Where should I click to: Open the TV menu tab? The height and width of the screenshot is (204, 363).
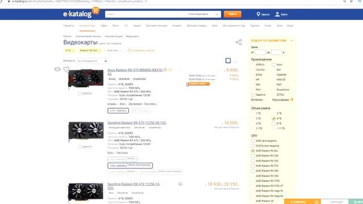[x=126, y=25]
